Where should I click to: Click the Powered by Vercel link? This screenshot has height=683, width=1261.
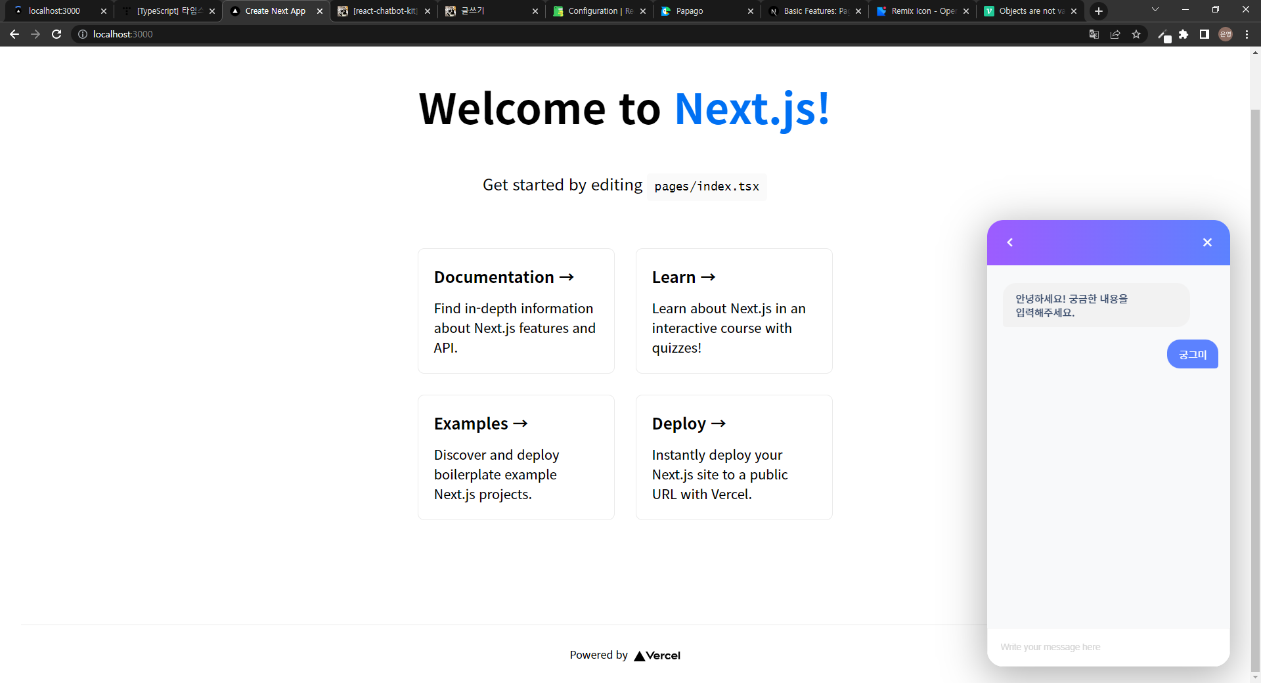tap(625, 655)
